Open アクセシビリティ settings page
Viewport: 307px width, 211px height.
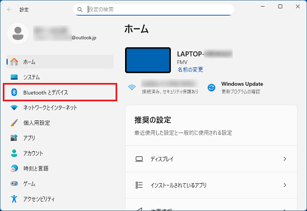click(x=60, y=199)
